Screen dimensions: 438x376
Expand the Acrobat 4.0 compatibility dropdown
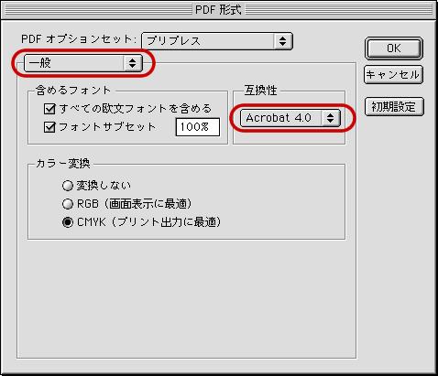tap(290, 118)
